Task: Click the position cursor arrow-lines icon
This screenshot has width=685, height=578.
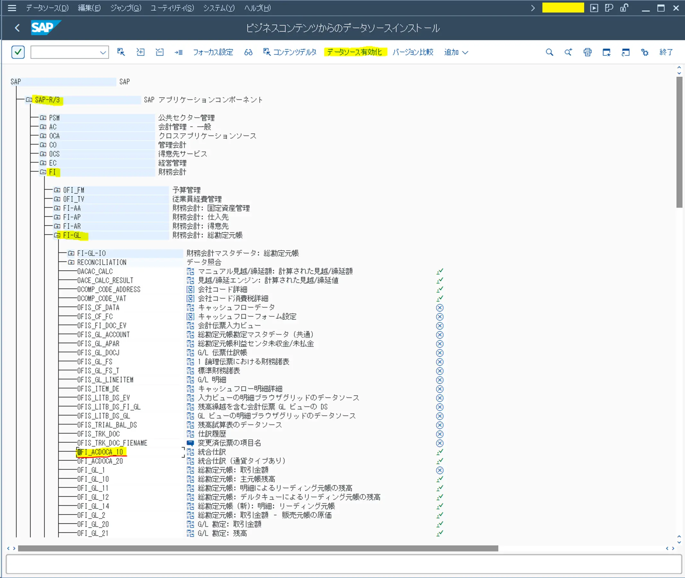Action: (179, 52)
